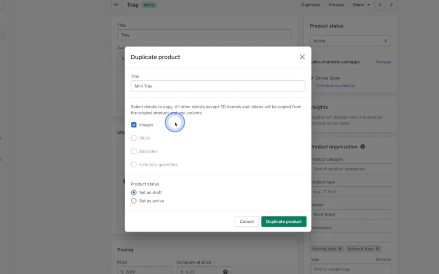Select the Set as active radio button

(x=134, y=201)
